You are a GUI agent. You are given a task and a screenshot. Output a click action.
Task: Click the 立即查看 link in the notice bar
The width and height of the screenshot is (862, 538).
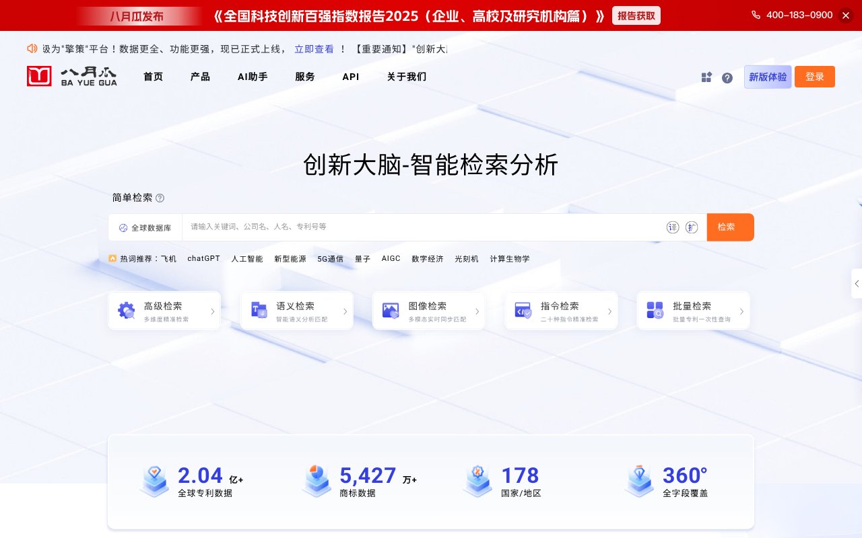314,48
